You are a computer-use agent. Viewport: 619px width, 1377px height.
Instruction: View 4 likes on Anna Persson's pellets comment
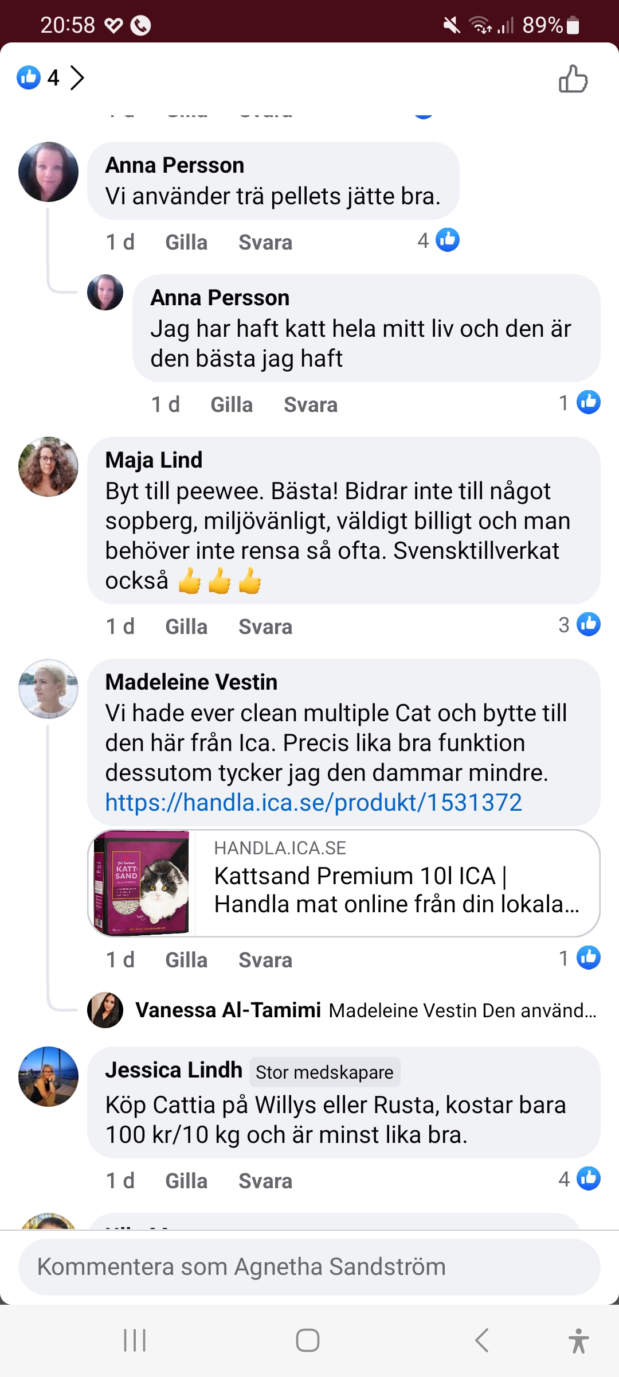coord(439,240)
